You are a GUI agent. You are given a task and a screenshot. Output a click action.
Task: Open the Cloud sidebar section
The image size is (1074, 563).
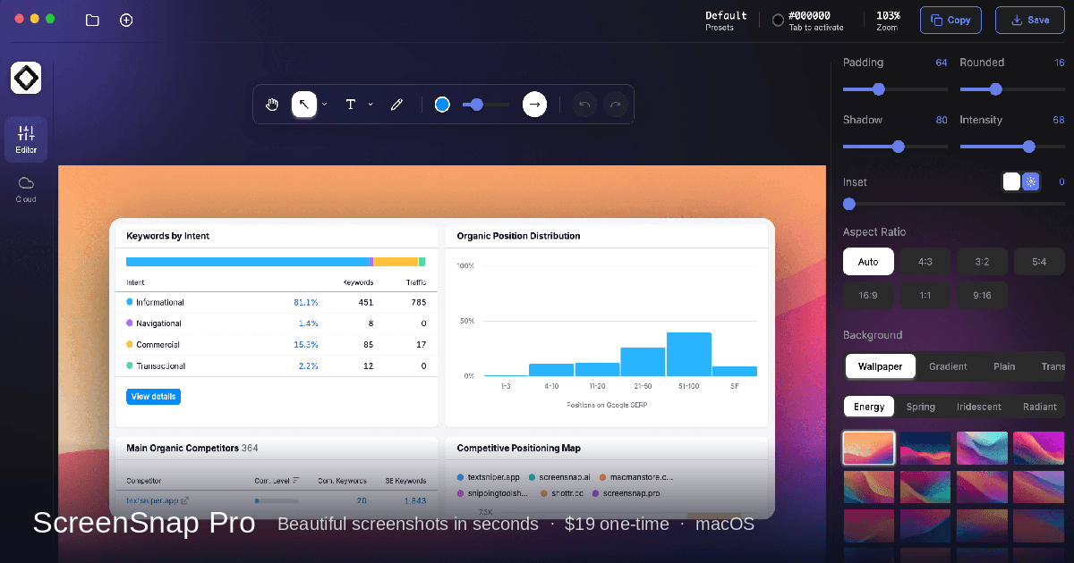[26, 189]
